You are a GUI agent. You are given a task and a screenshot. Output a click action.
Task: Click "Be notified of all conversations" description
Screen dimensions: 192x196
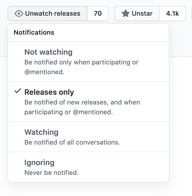(x=72, y=142)
